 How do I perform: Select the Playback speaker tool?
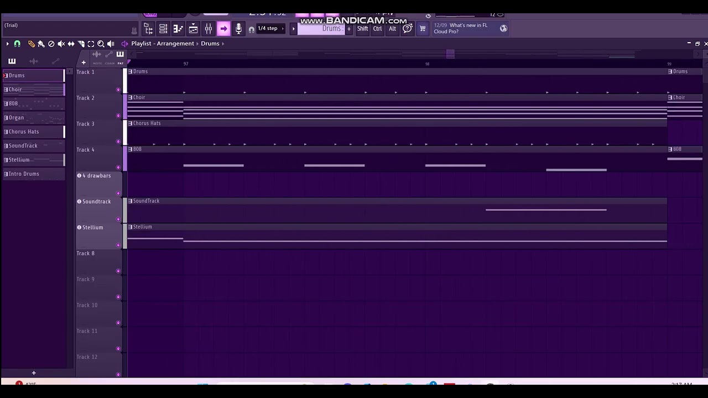coord(111,44)
